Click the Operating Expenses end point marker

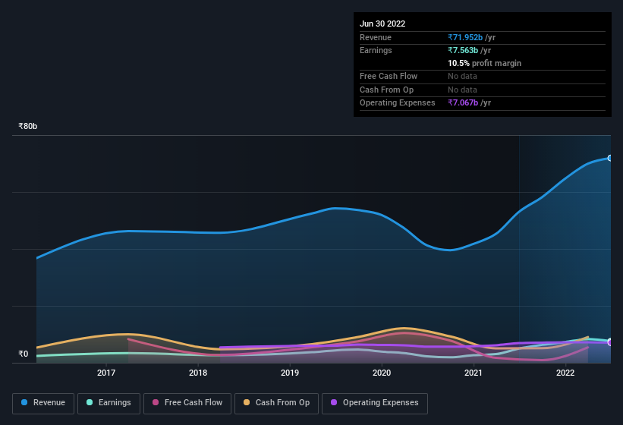click(x=610, y=342)
